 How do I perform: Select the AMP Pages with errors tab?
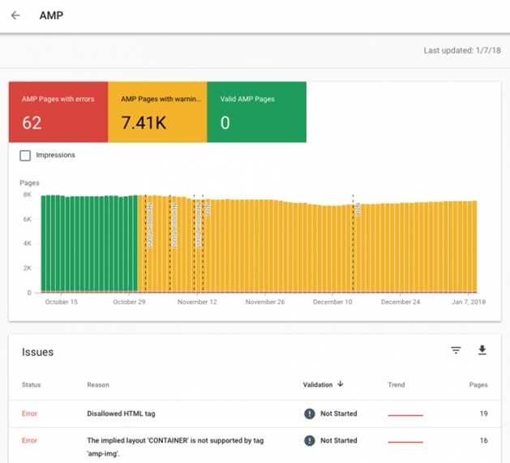(58, 112)
